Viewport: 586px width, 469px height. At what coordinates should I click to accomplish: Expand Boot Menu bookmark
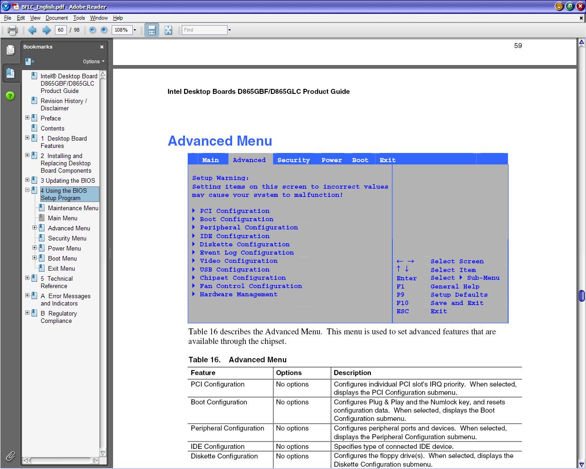point(34,258)
